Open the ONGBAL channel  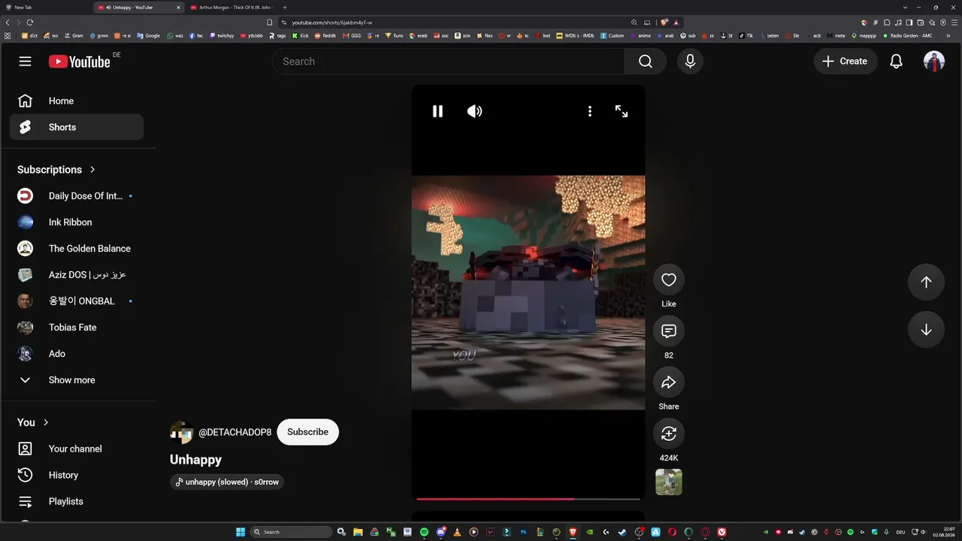pyautogui.click(x=76, y=301)
